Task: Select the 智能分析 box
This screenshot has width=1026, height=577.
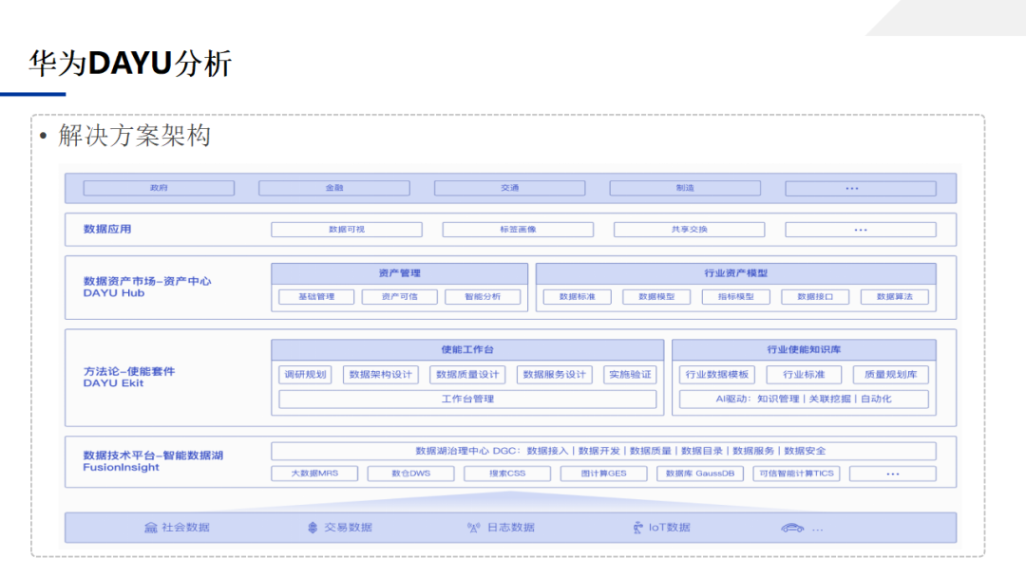Action: coord(483,297)
